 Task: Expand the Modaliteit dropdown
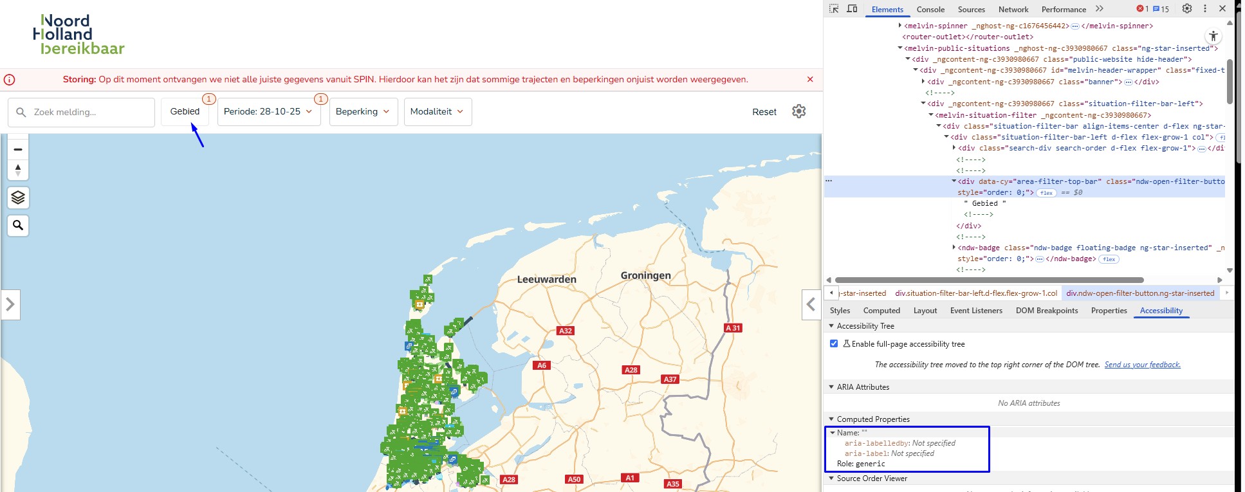tap(438, 111)
